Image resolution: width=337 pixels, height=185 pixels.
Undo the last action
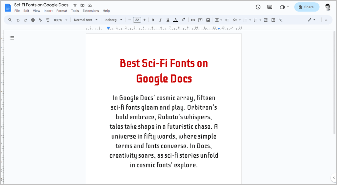(18, 20)
